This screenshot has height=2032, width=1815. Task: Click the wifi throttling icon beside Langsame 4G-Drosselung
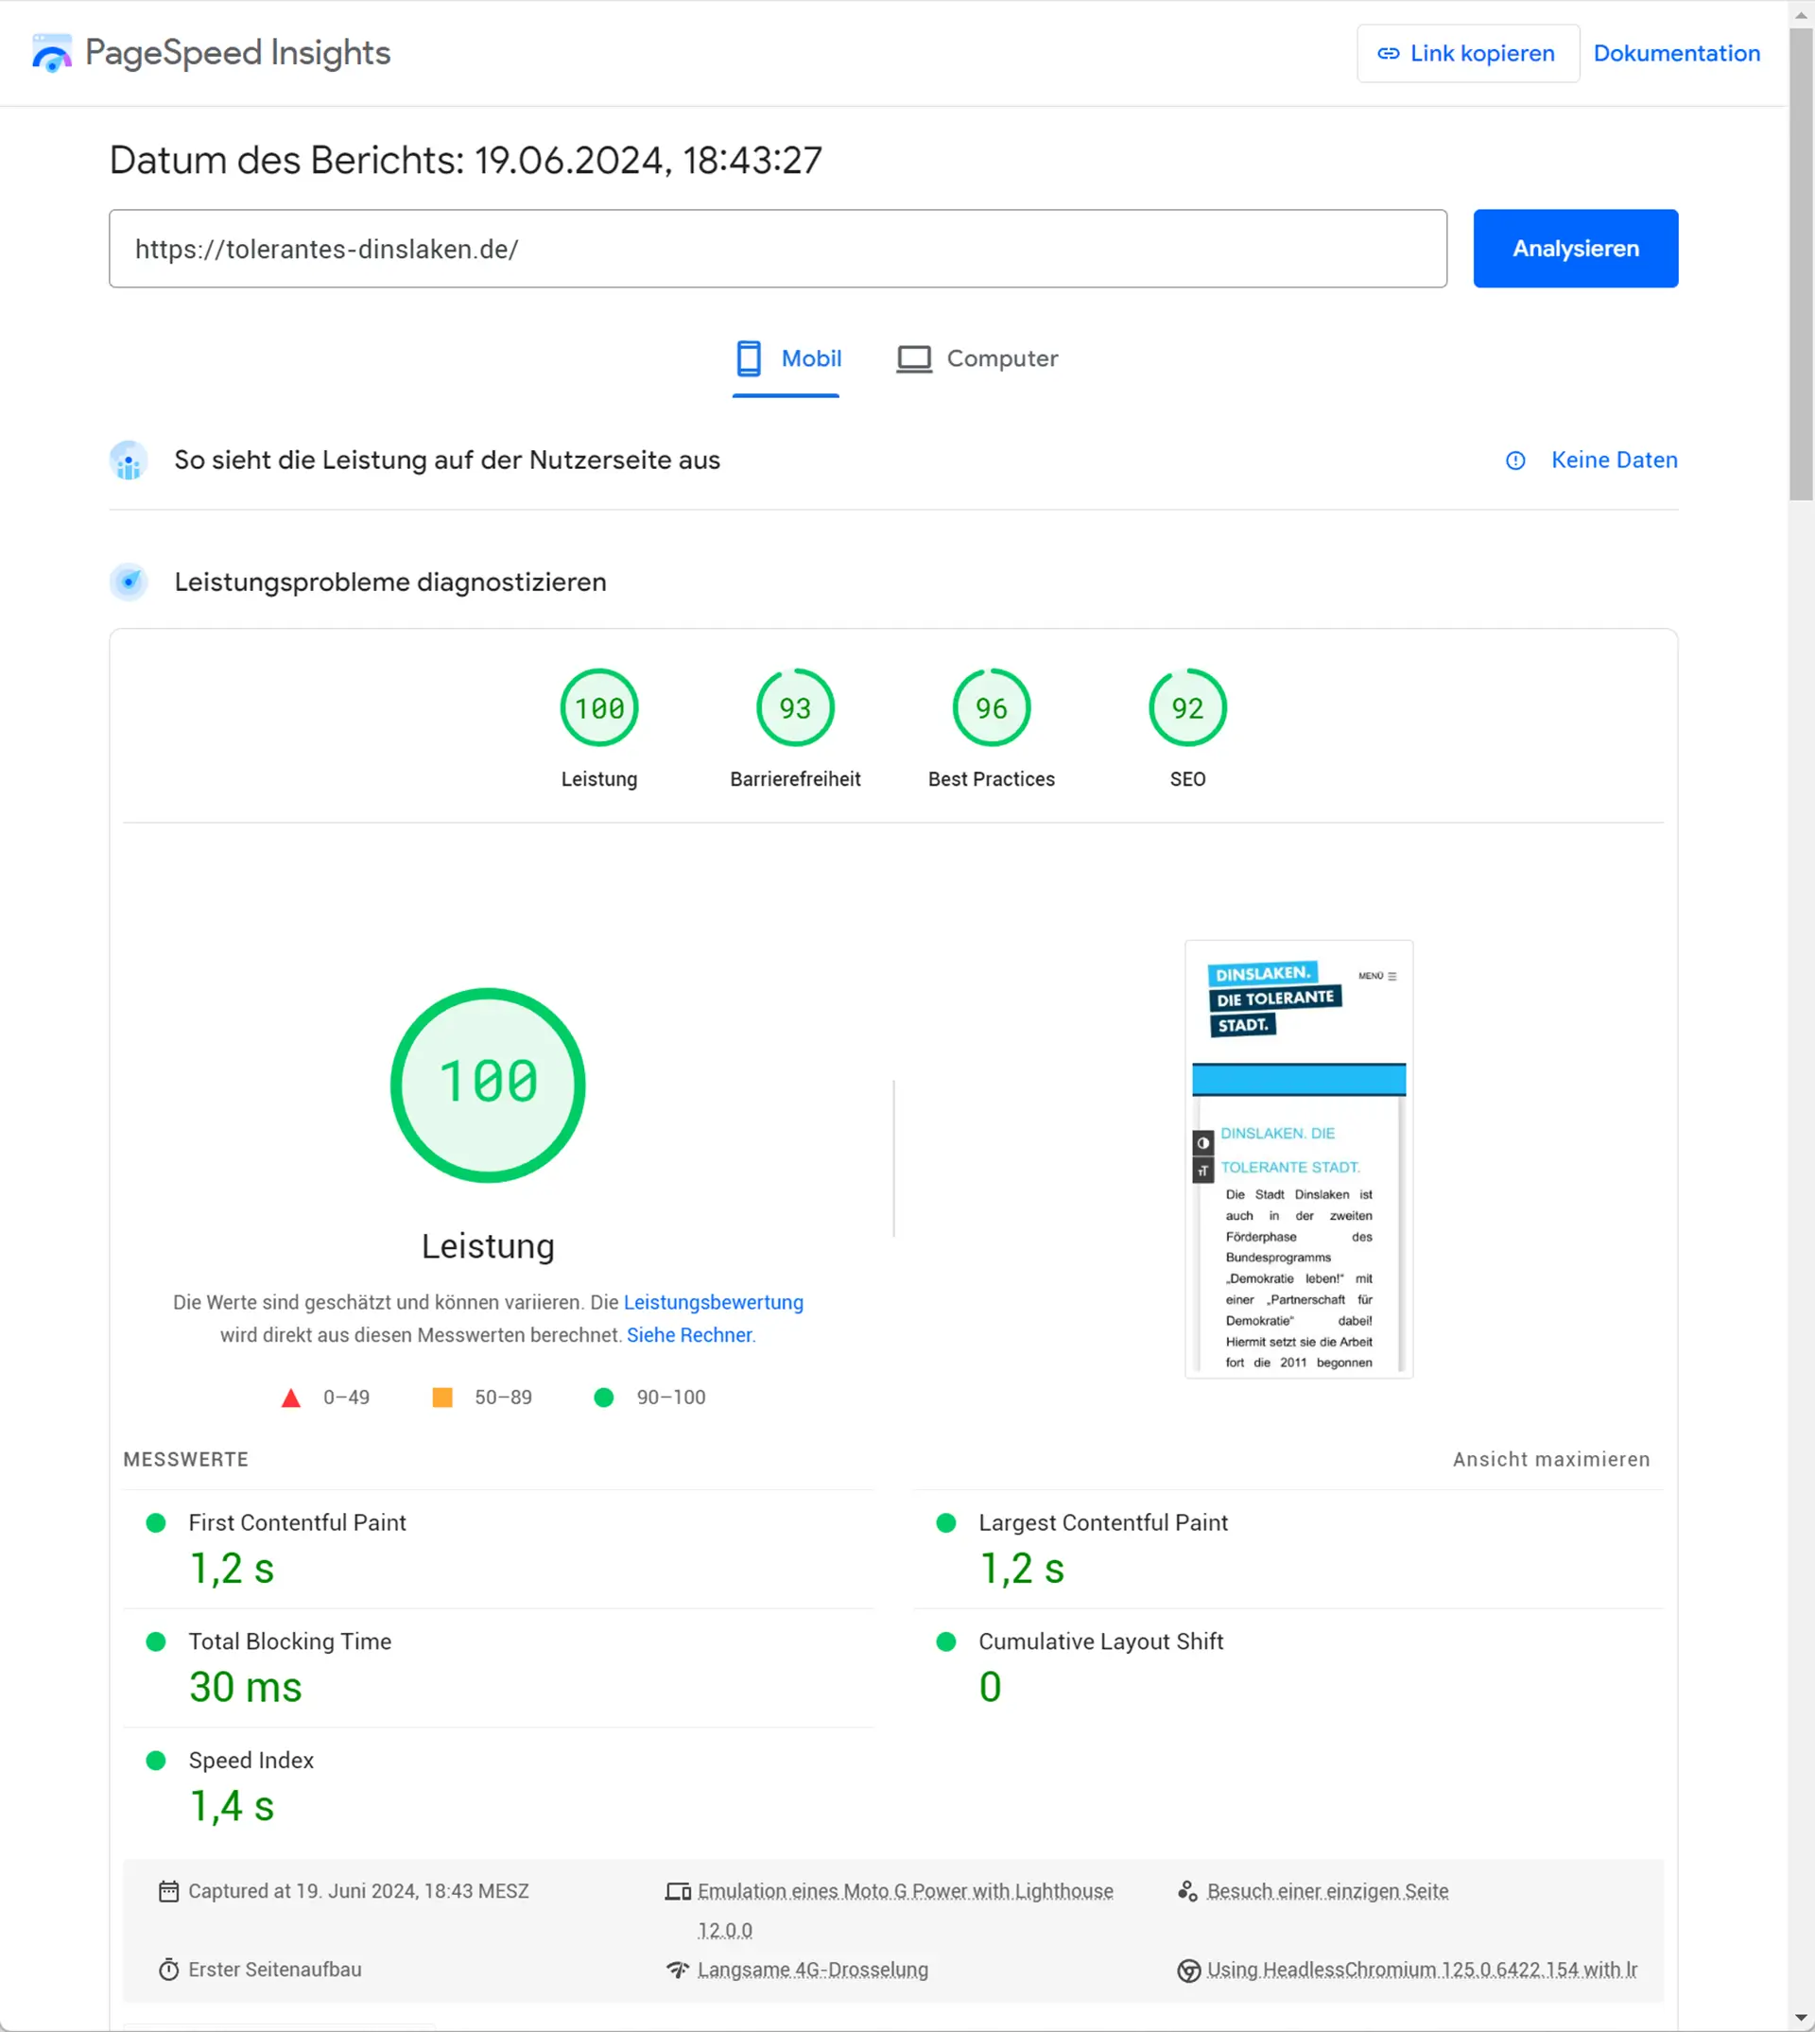coord(678,1971)
